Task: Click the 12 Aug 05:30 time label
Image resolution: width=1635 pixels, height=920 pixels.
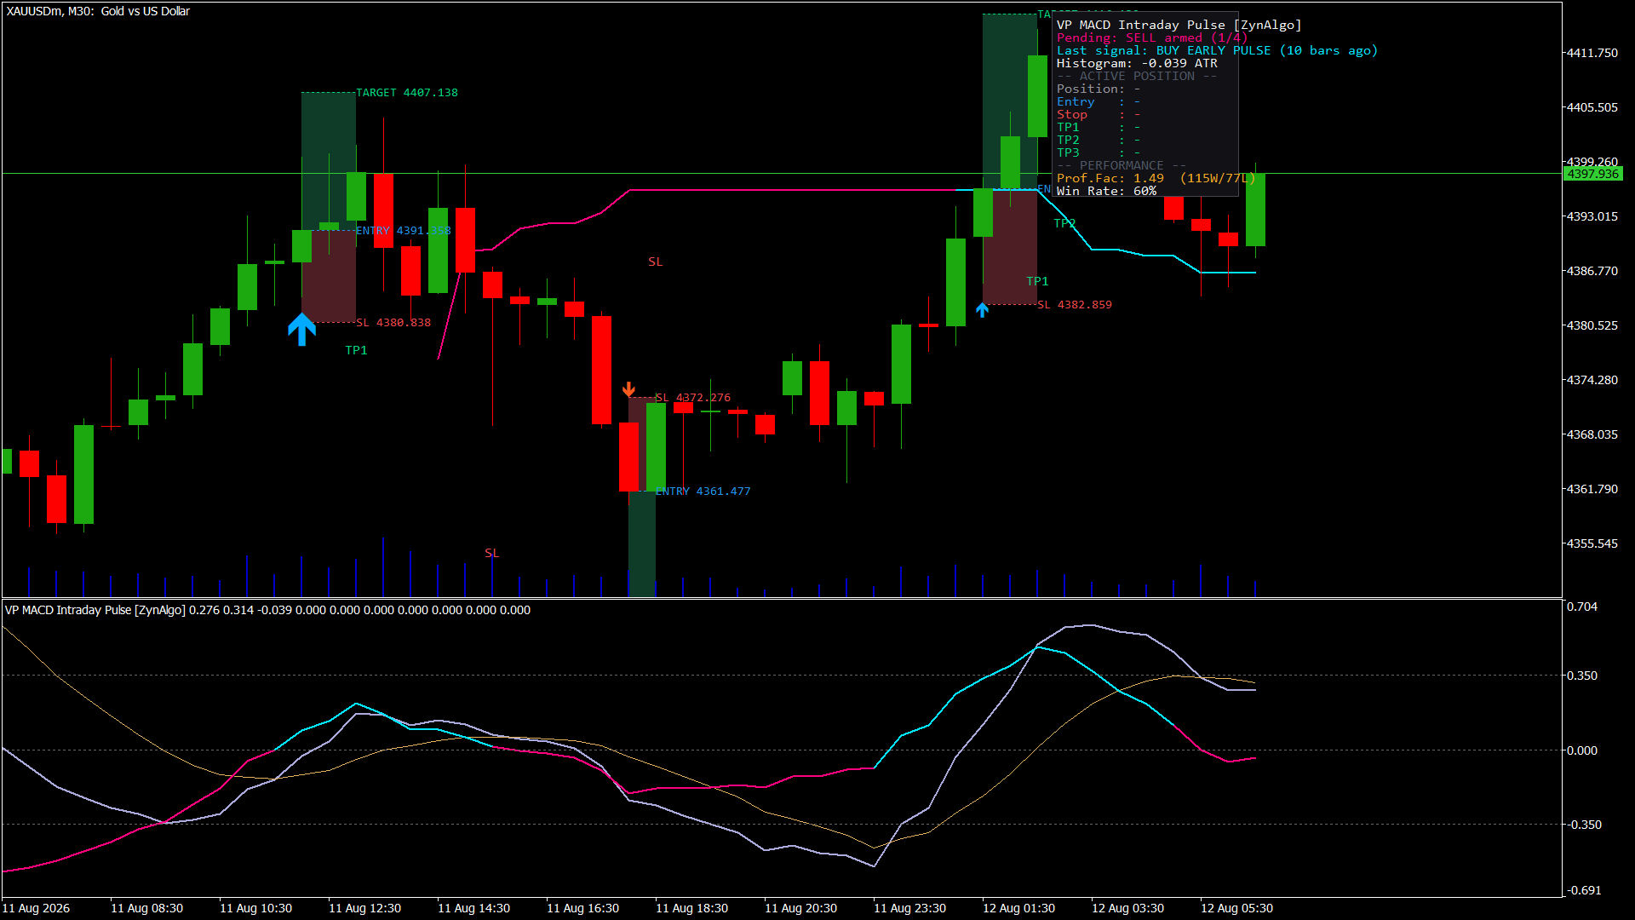Action: [1236, 908]
